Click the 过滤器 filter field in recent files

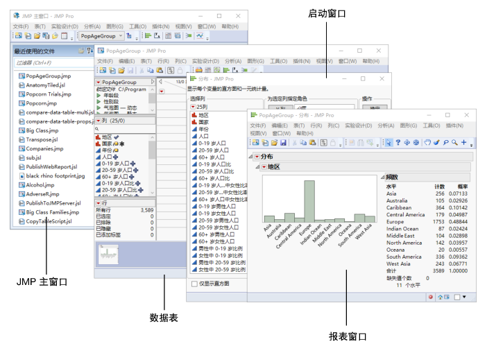[x=53, y=62]
